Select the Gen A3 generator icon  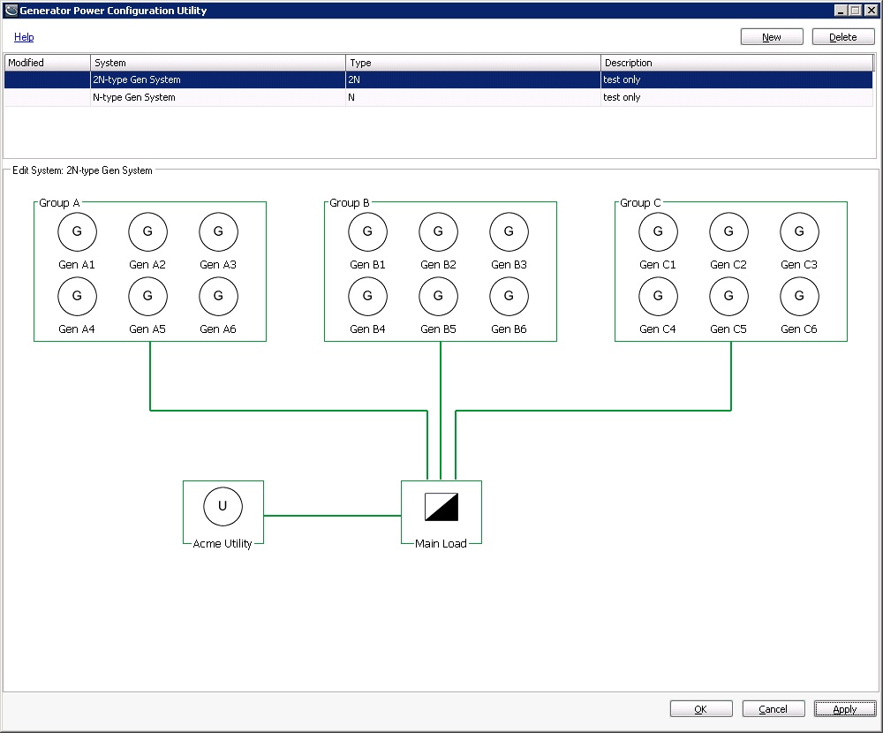[218, 232]
